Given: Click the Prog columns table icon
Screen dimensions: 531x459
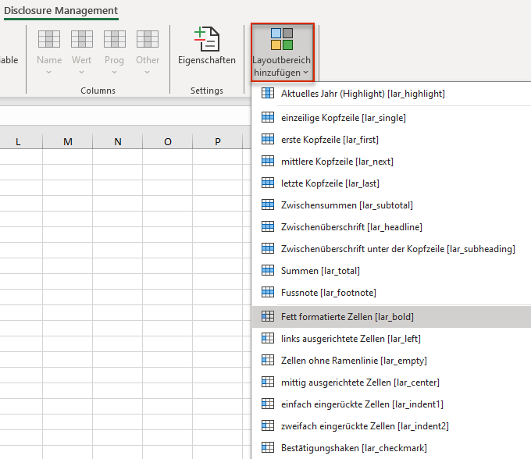Looking at the screenshot, I should (x=115, y=39).
